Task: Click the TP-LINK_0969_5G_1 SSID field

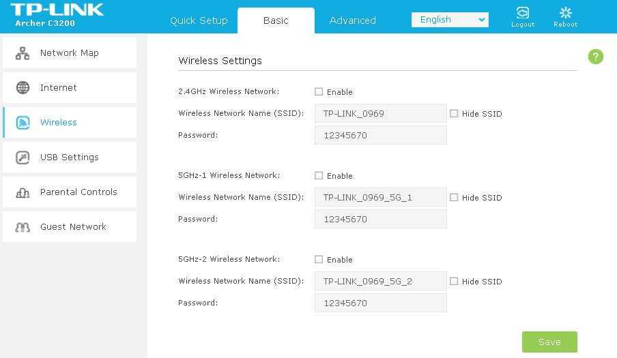Action: [380, 198]
